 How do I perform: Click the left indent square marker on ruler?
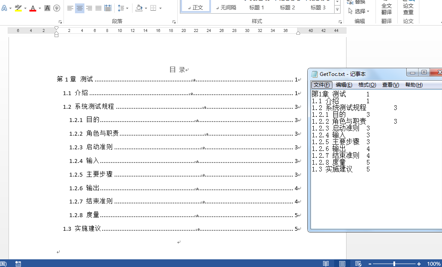coord(56,35)
